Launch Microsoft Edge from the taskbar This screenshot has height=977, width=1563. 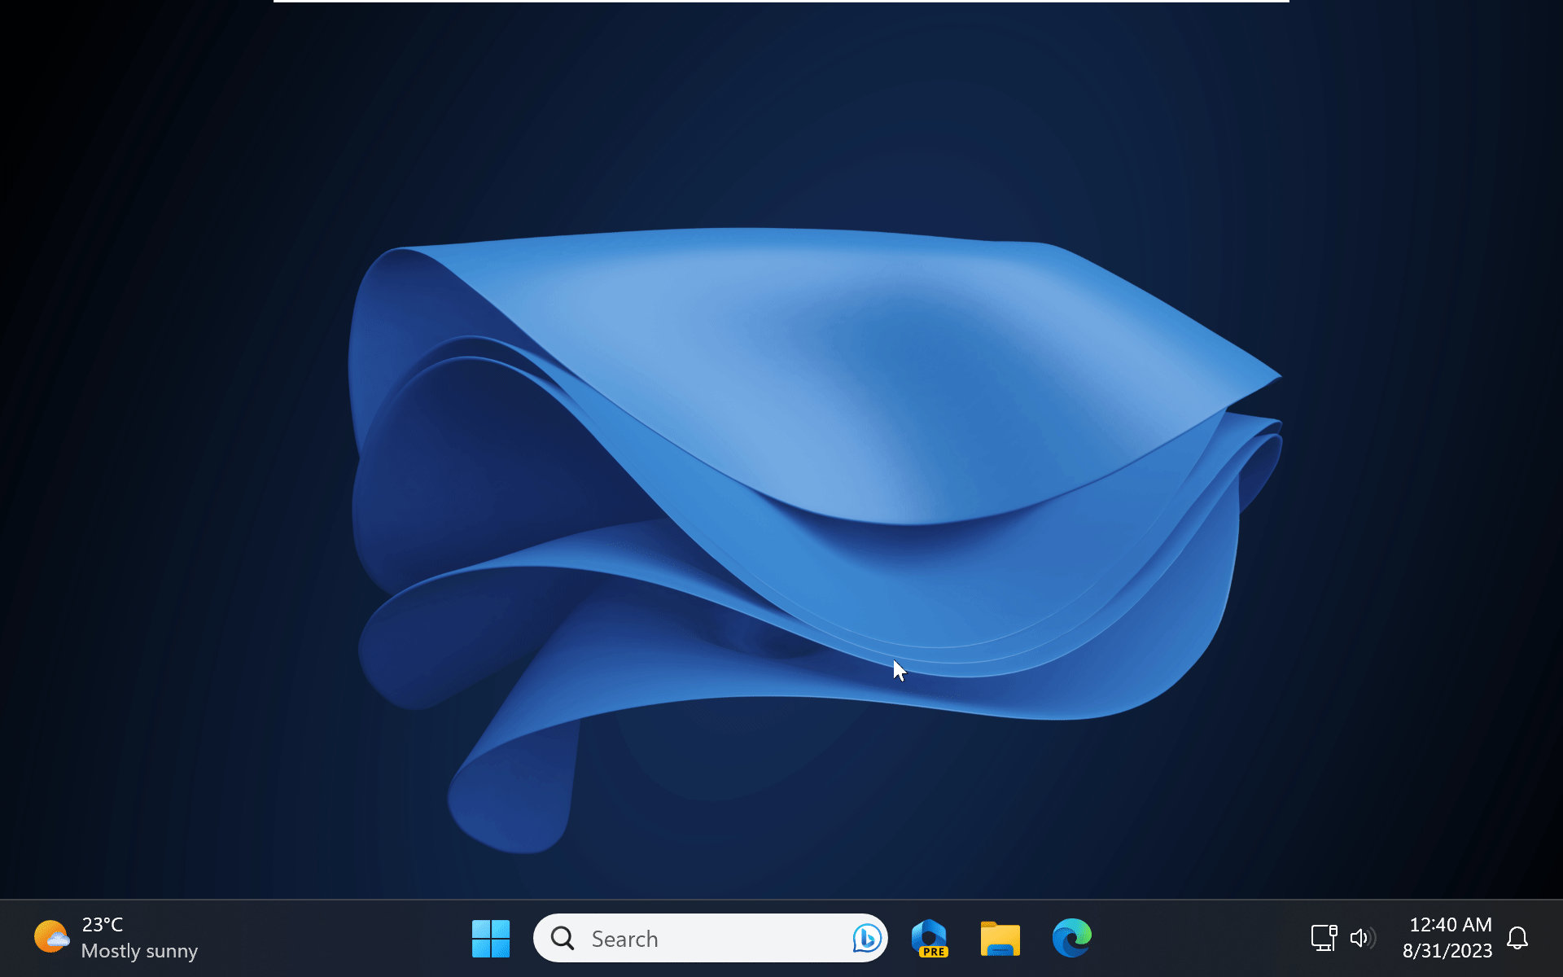pos(1071,938)
